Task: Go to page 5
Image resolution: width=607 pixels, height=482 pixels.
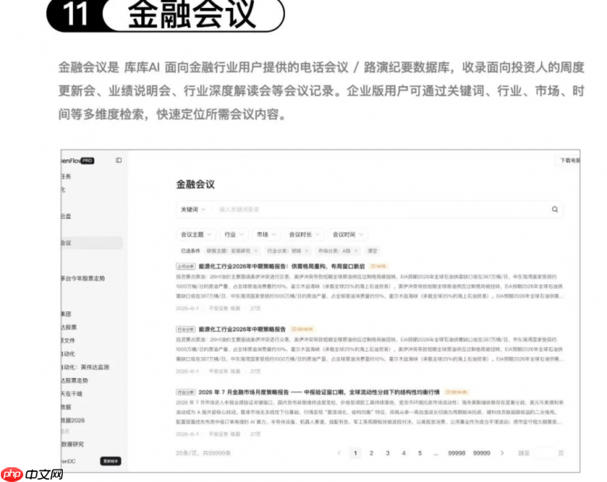Action: click(420, 453)
